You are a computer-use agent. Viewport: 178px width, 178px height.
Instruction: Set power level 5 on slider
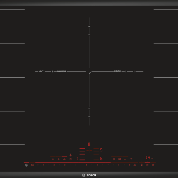(87, 165)
